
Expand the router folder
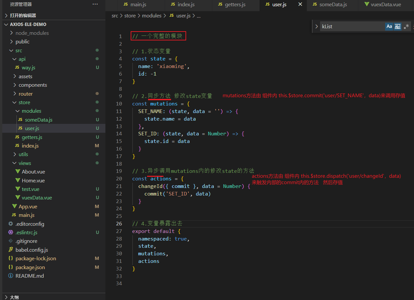[x=54, y=94]
